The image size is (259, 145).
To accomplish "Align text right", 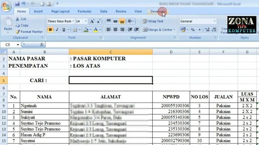I will click(x=122, y=29).
